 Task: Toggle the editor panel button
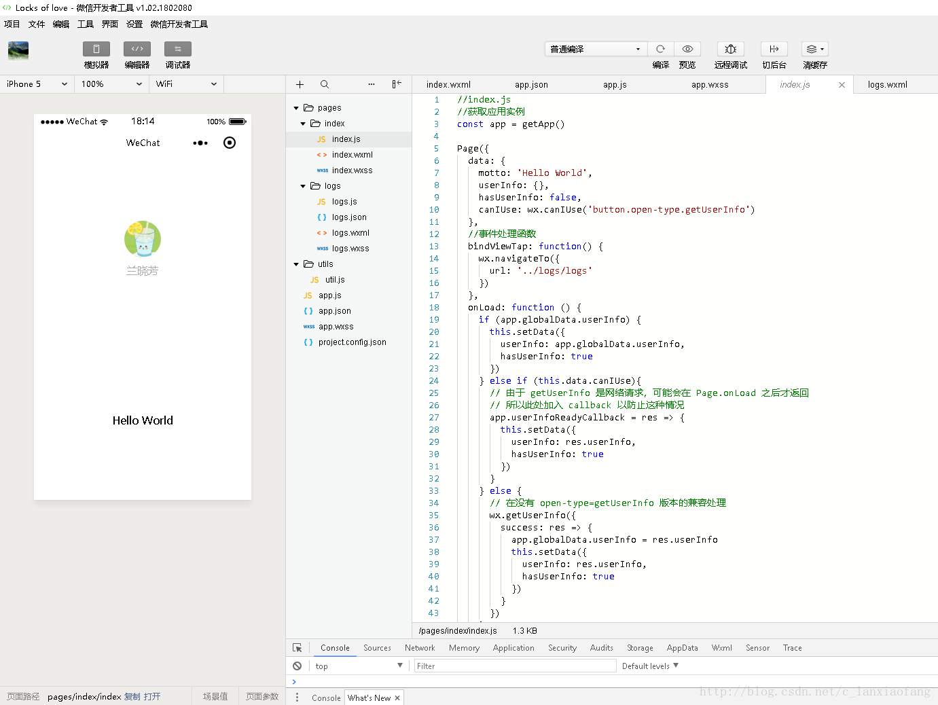(x=137, y=49)
